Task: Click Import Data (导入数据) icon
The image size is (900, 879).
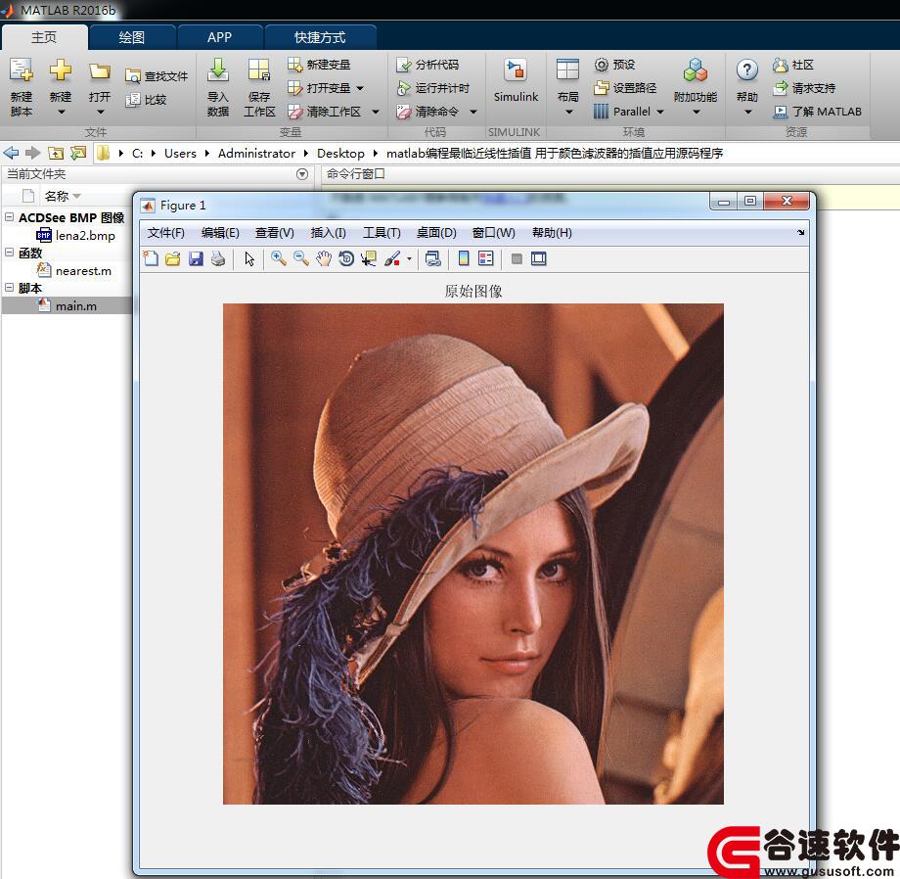Action: 217,70
